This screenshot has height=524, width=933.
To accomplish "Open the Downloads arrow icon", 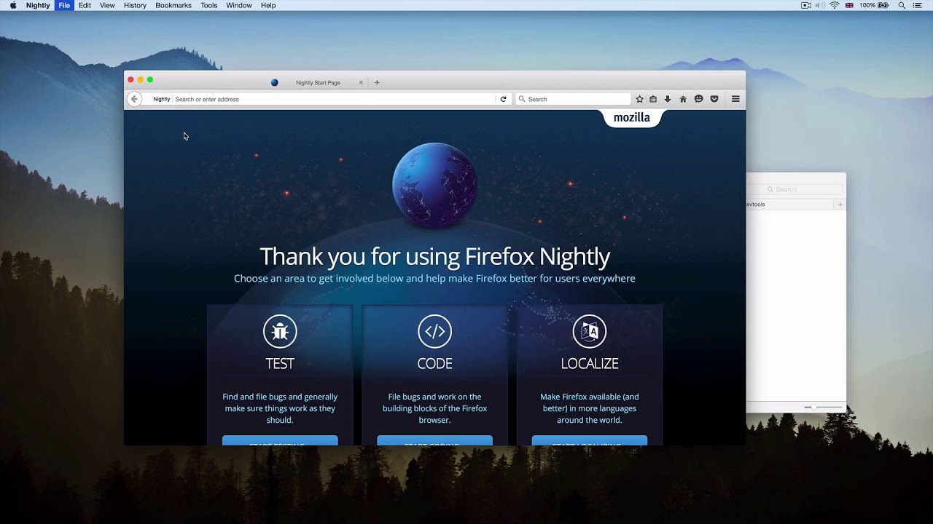I will tap(668, 99).
